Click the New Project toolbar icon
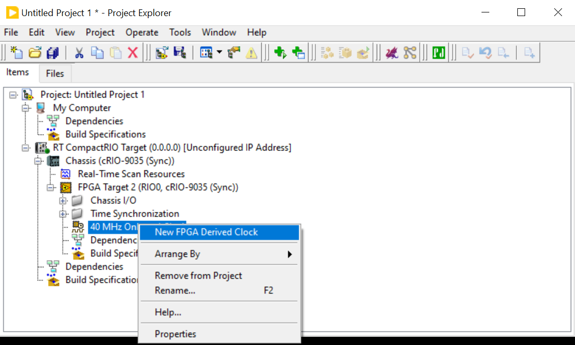The height and width of the screenshot is (345, 575). (17, 52)
